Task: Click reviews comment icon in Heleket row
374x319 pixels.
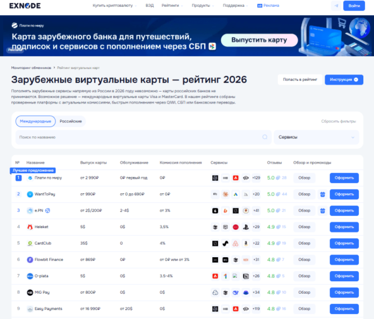Action: click(x=278, y=227)
